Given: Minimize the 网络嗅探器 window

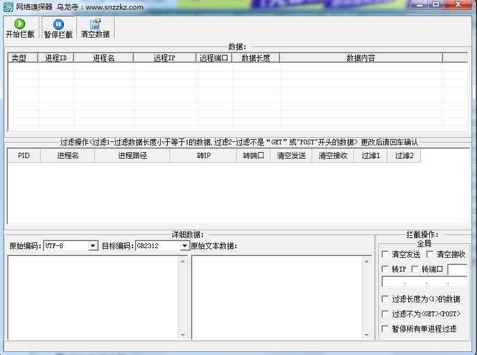Looking at the screenshot, I should pyautogui.click(x=420, y=5).
